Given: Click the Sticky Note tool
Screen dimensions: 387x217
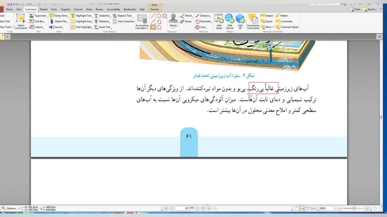Looking at the screenshot, I should pos(59,16).
